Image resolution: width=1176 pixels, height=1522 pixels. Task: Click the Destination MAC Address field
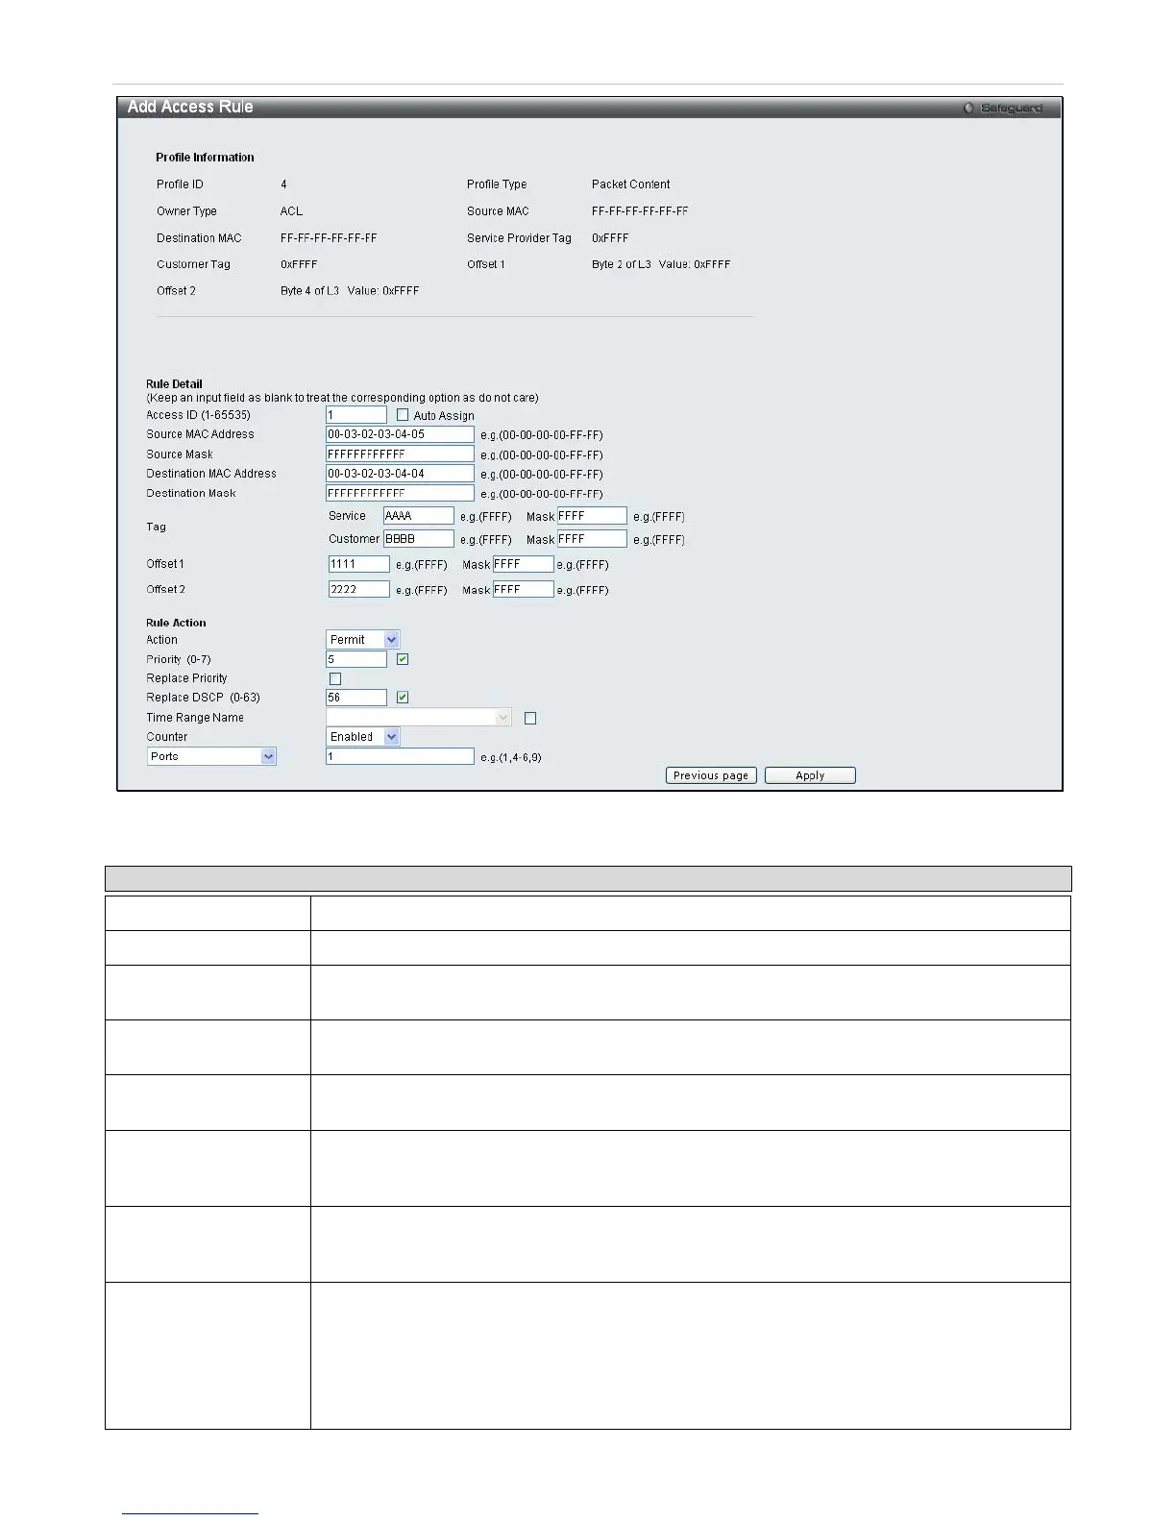click(x=401, y=474)
